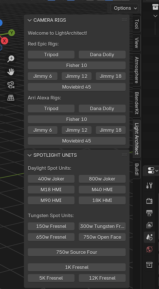Add the Arri Alexa Tripod rig
The image size is (159, 289).
point(51,109)
